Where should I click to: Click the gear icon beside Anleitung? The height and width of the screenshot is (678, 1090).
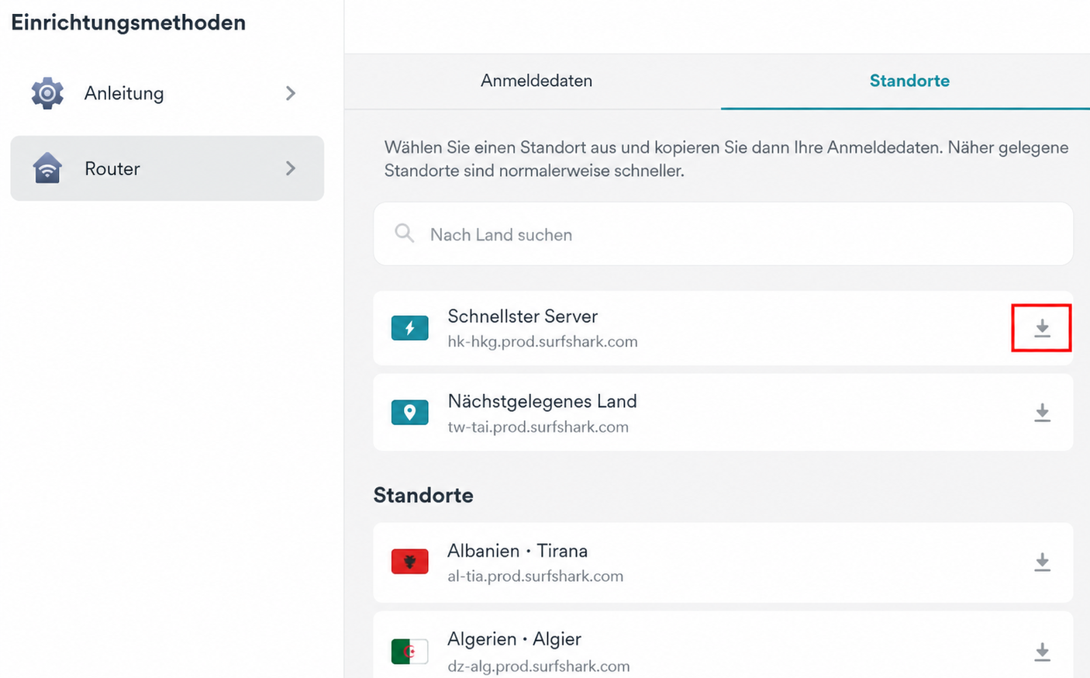pyautogui.click(x=47, y=93)
